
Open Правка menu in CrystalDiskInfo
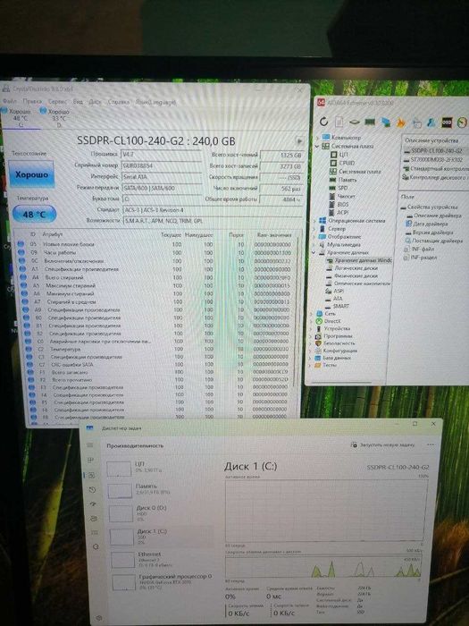33,101
